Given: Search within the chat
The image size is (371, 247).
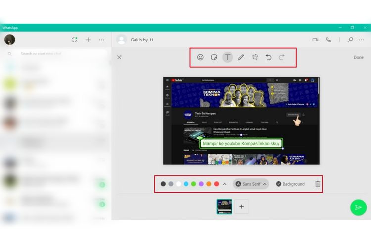Looking at the screenshot, I should click(350, 40).
